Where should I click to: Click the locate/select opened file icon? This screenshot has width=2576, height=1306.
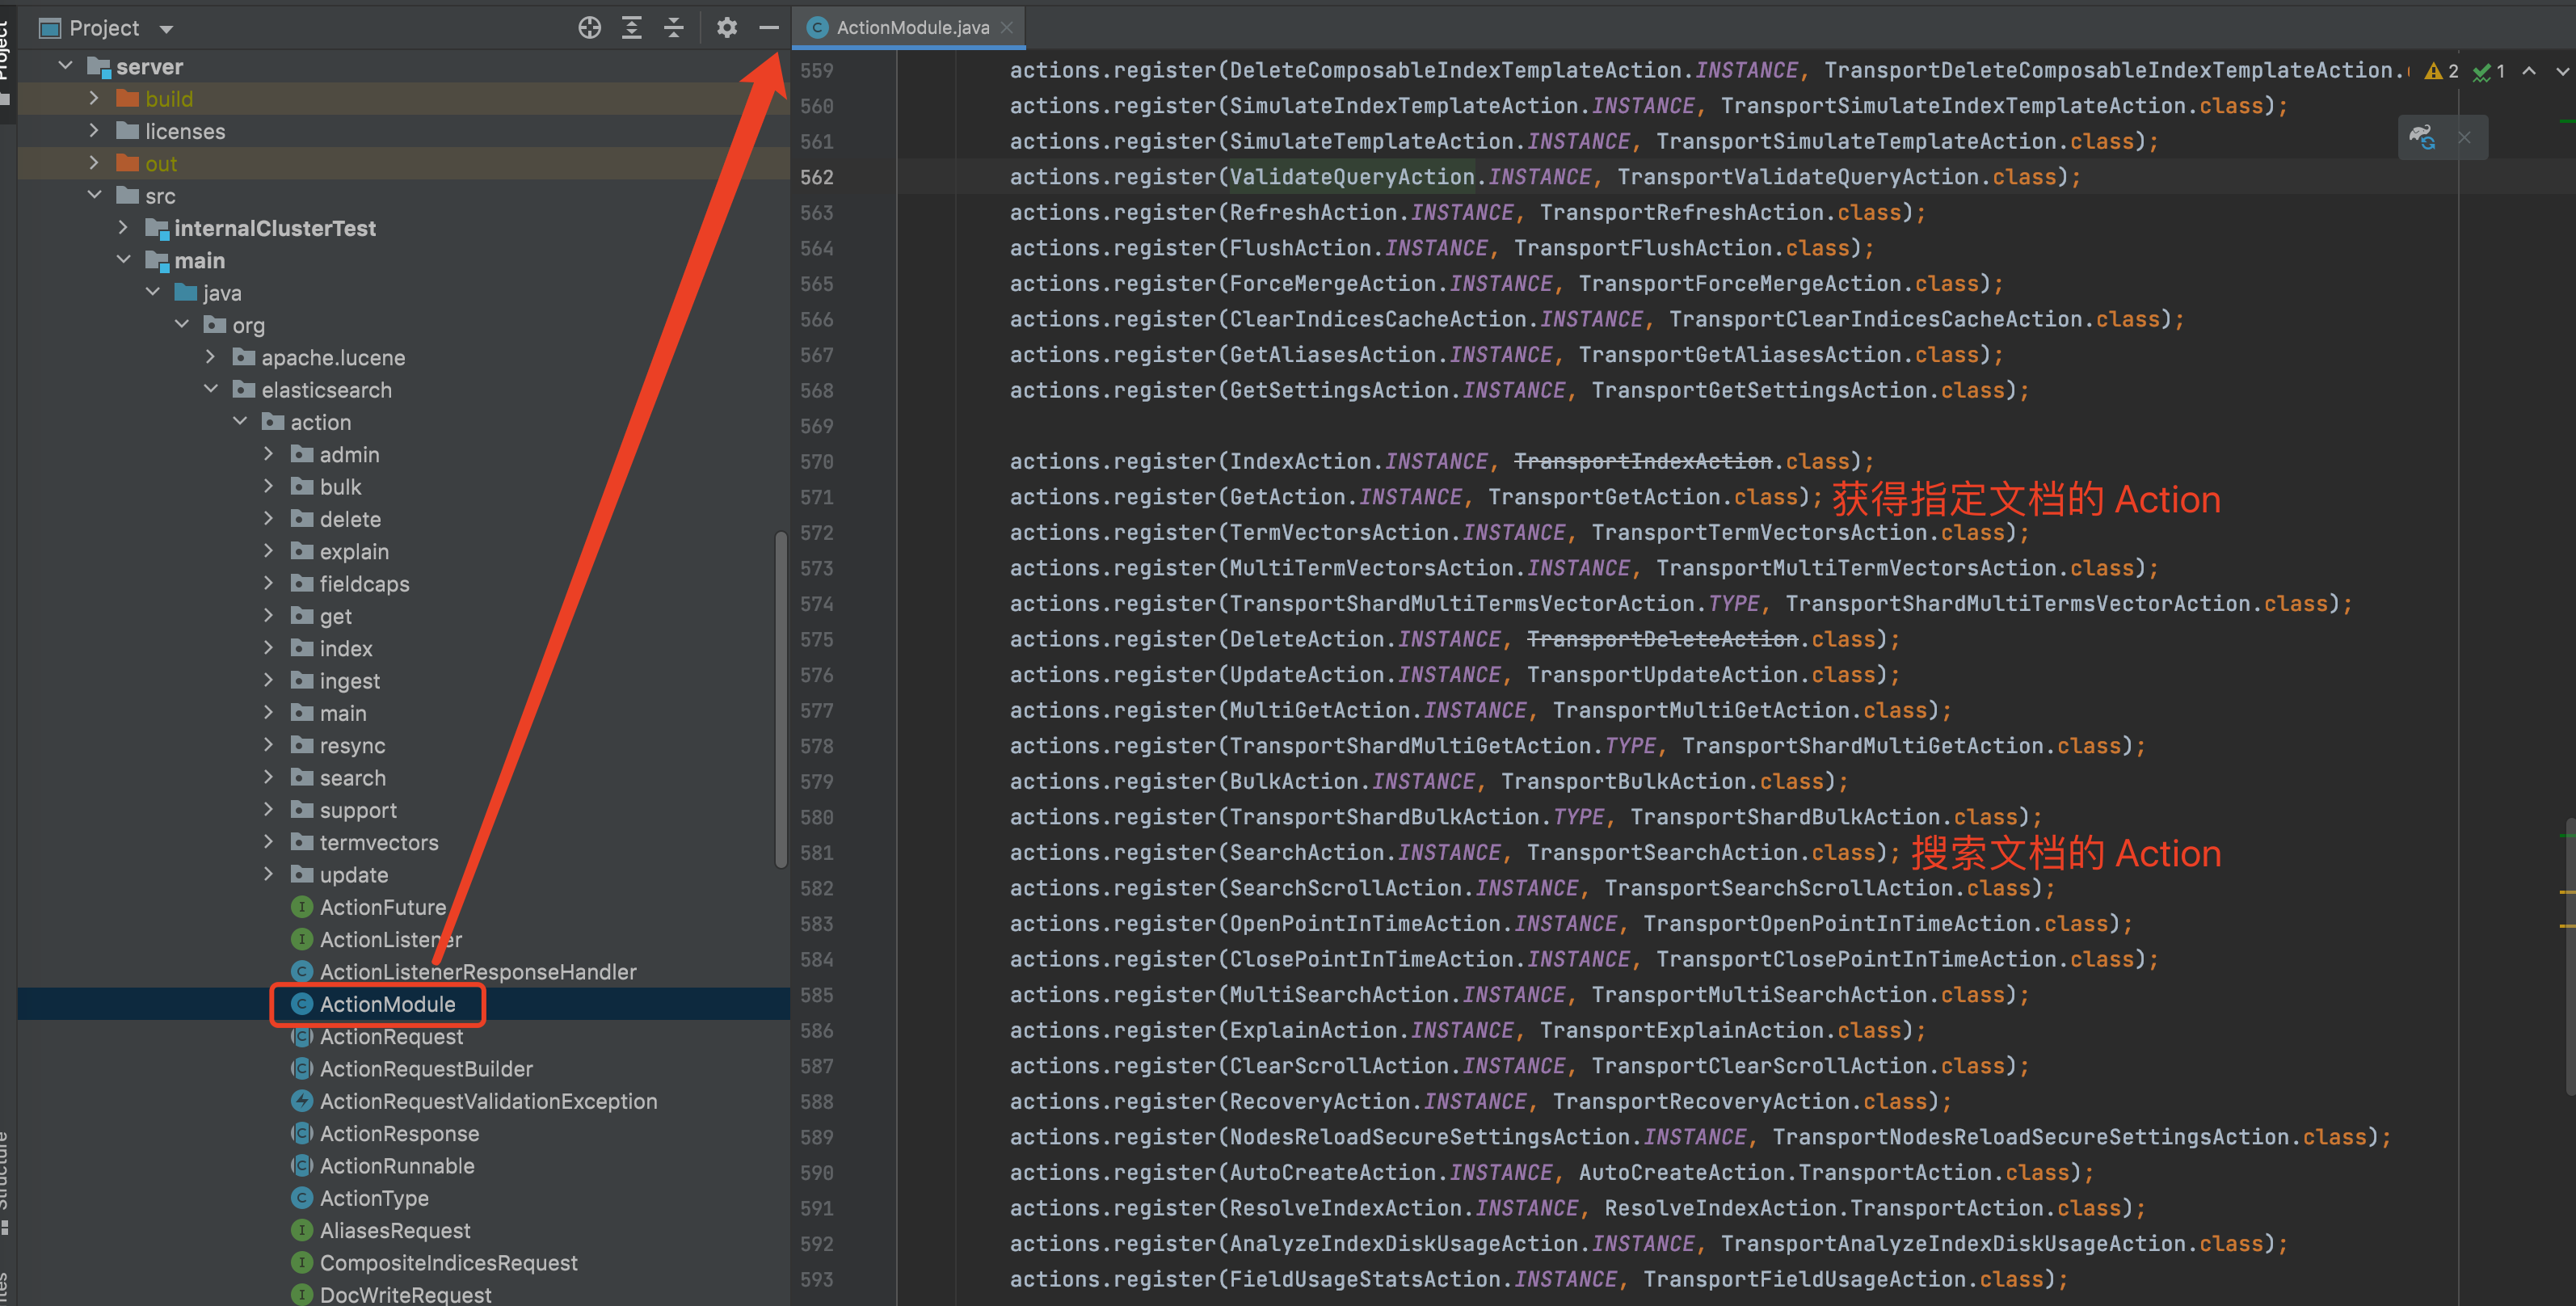point(589,28)
